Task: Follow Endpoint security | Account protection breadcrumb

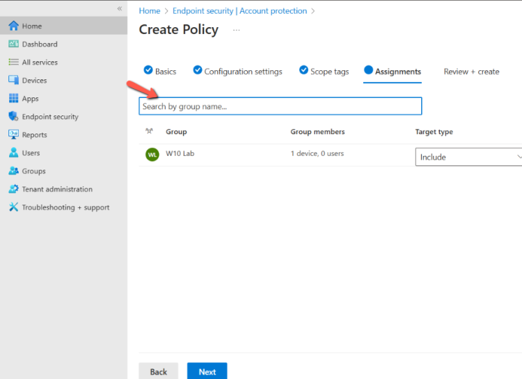Action: tap(239, 11)
